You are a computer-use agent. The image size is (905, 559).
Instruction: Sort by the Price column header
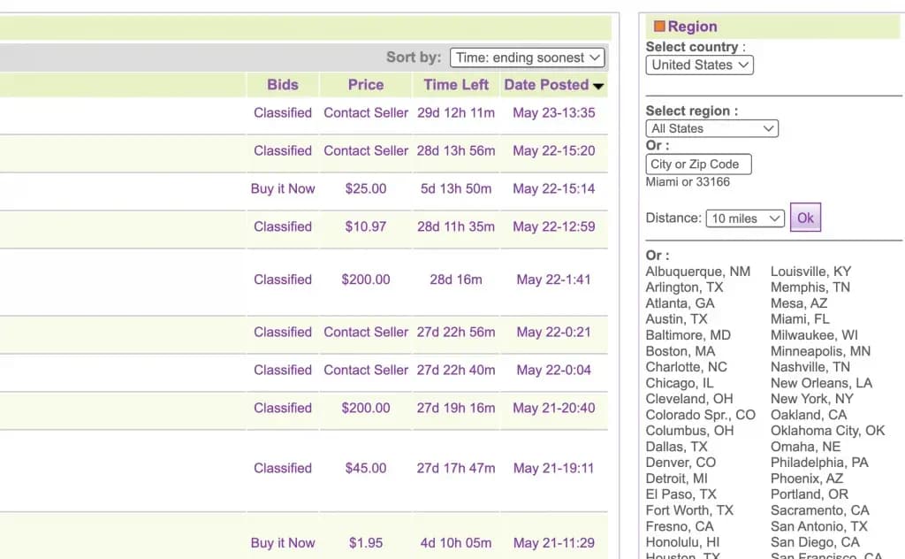coord(365,85)
